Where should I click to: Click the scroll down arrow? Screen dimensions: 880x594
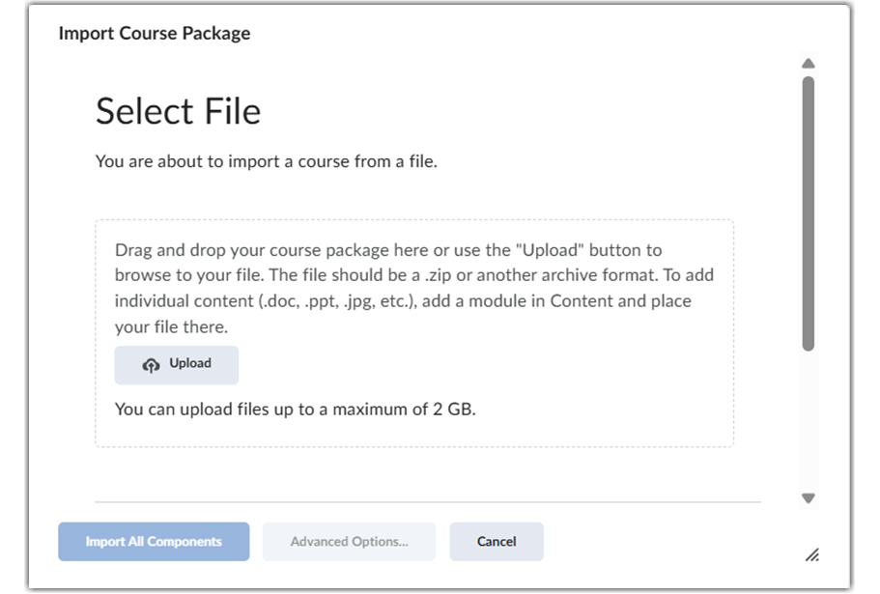(x=809, y=498)
